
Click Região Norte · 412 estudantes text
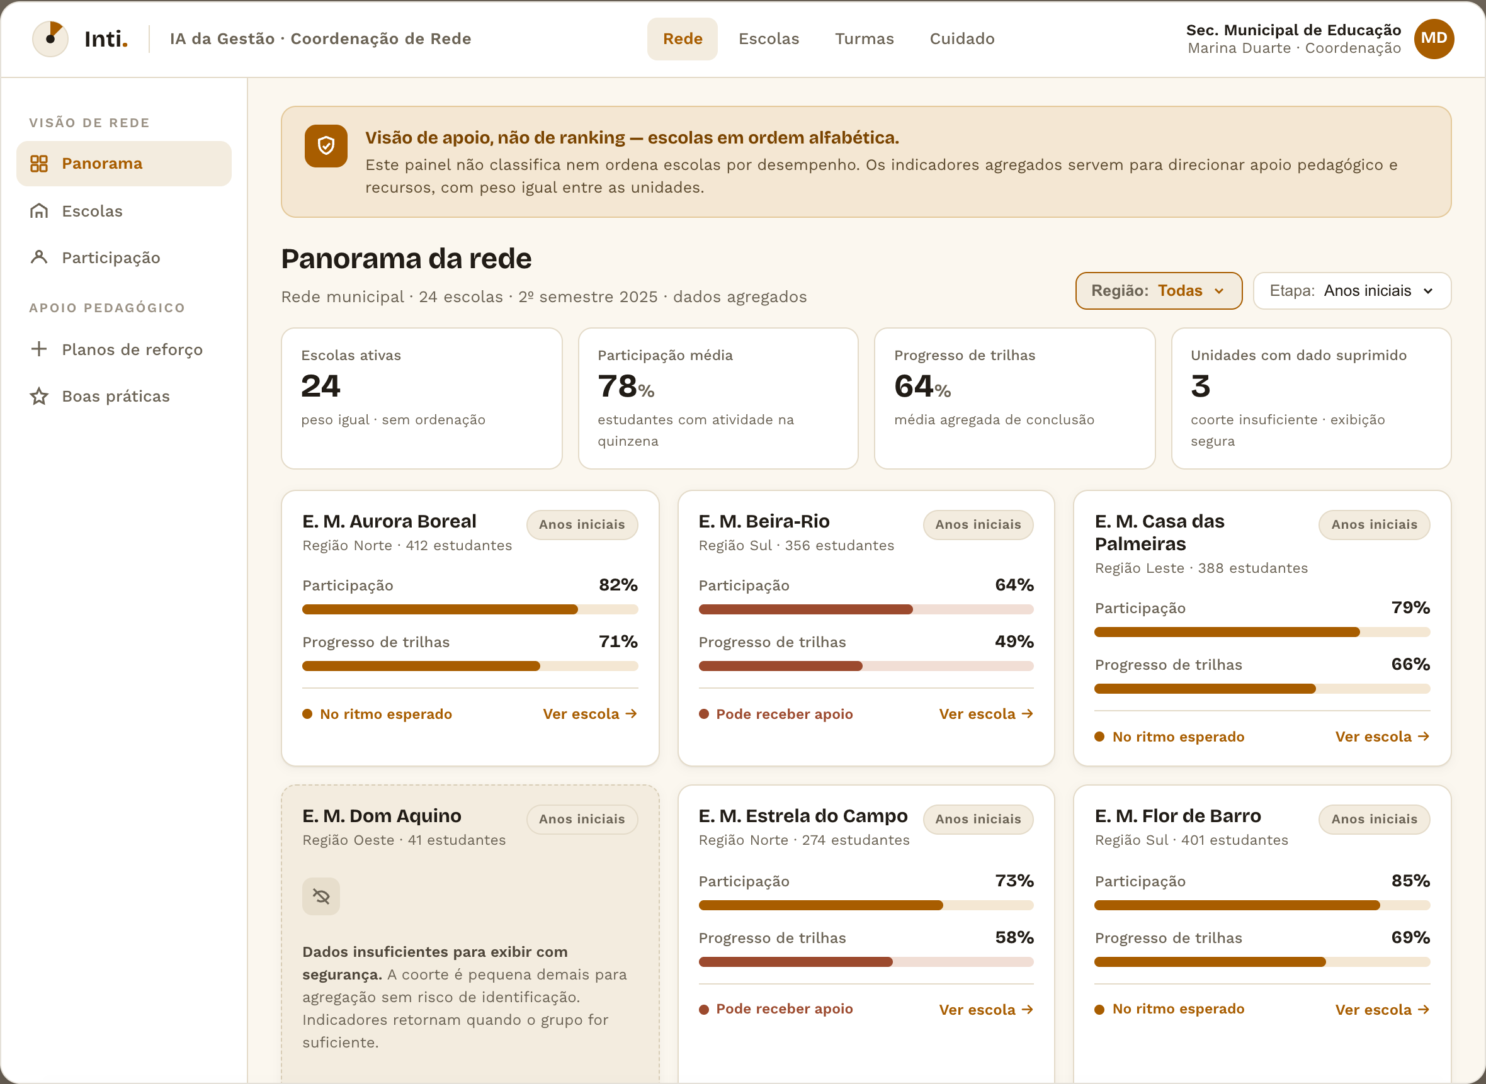click(x=407, y=545)
